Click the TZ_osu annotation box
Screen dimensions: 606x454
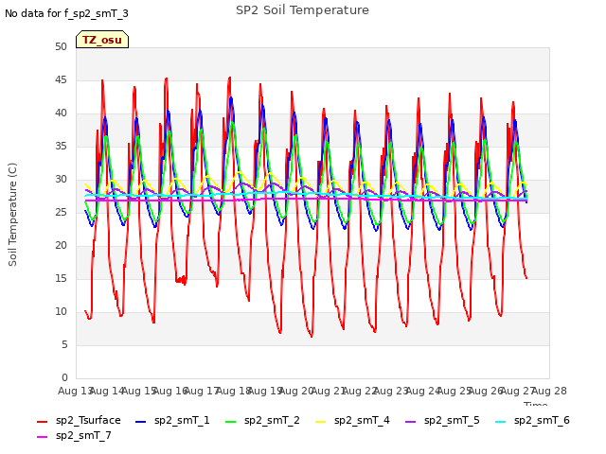102,40
